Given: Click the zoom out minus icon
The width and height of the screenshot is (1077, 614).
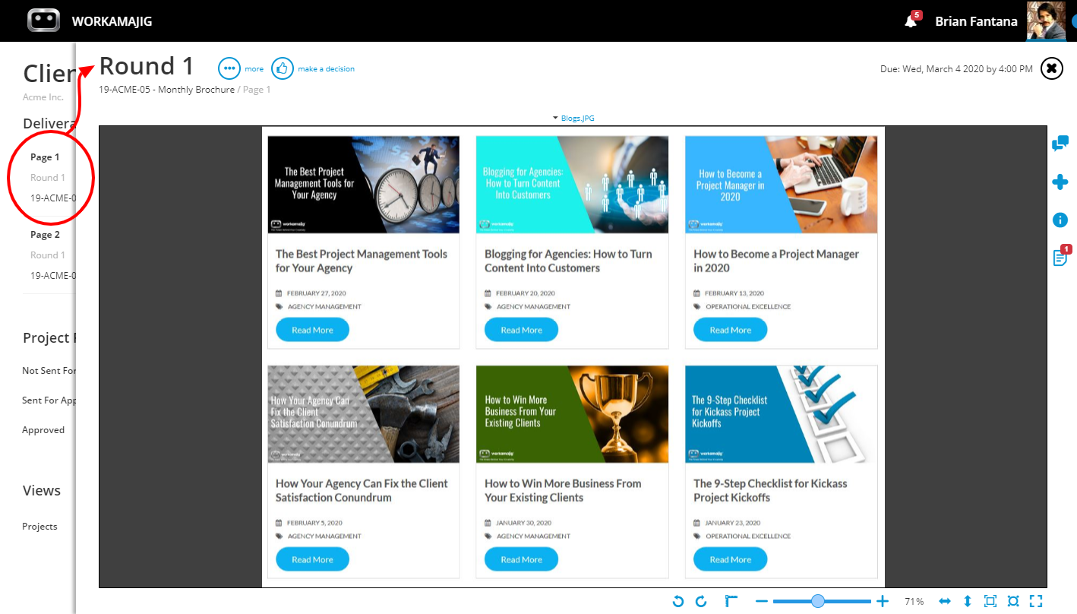Looking at the screenshot, I should [x=762, y=601].
